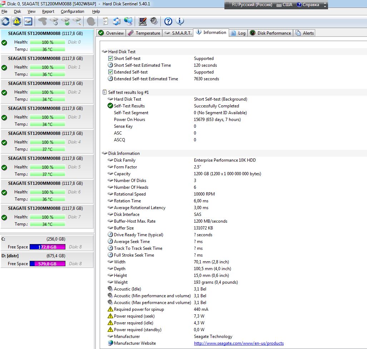Click the Справка help button in language bar

pos(308,5)
